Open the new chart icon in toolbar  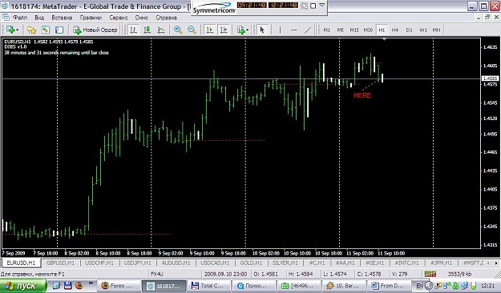click(10, 30)
